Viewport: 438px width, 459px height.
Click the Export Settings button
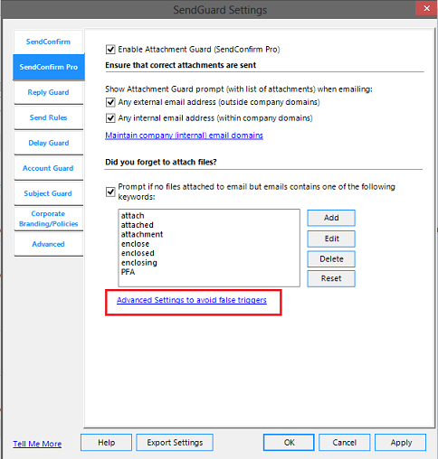click(x=175, y=443)
